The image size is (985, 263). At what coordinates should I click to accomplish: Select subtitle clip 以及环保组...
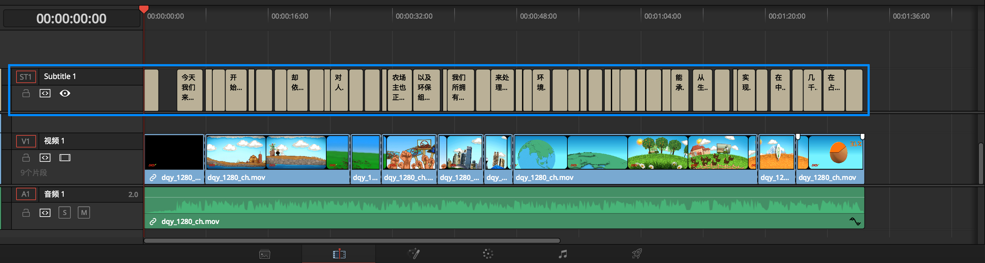coord(426,90)
